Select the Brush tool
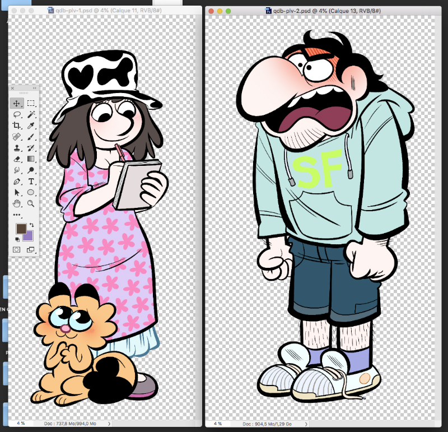448x432 pixels. pyautogui.click(x=31, y=137)
